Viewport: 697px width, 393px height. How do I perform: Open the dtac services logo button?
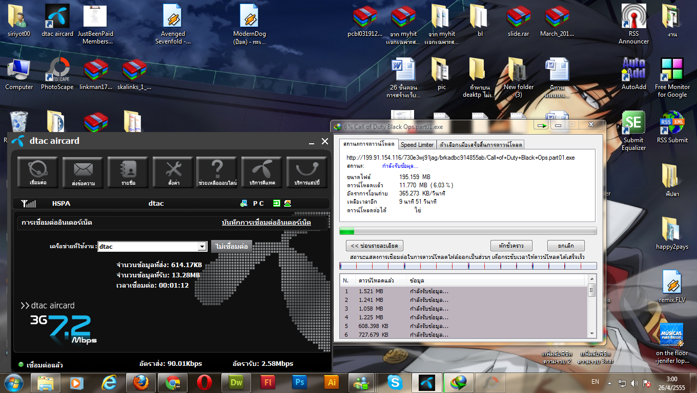[x=262, y=172]
